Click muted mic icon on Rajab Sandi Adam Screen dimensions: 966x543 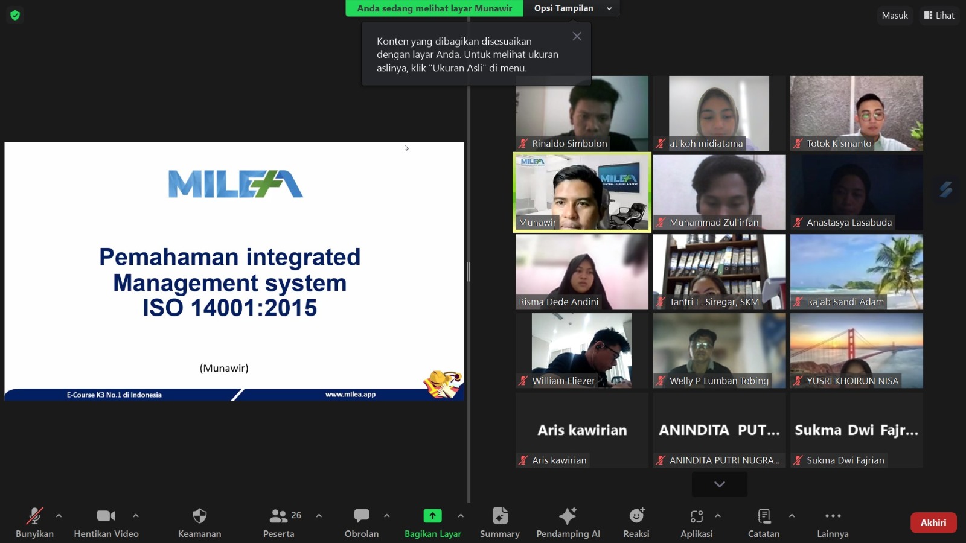[798, 302]
